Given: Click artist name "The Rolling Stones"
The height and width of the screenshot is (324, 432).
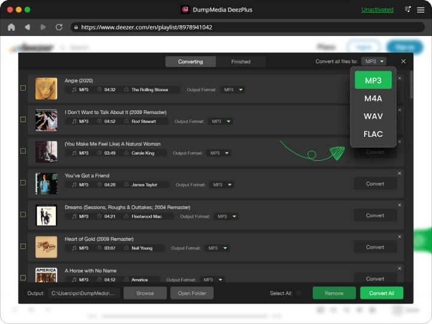Looking at the screenshot, I should pyautogui.click(x=149, y=90).
